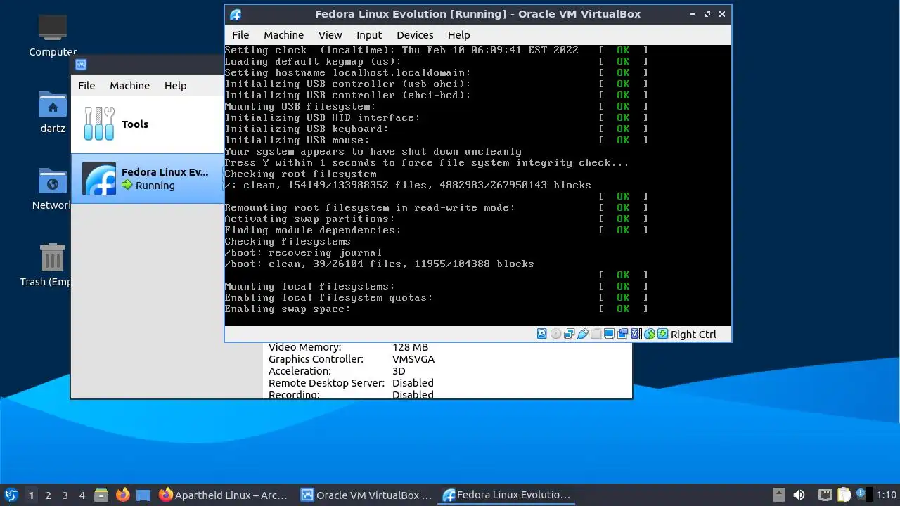Click the VMSVGA Graphics Controller value

pos(413,359)
